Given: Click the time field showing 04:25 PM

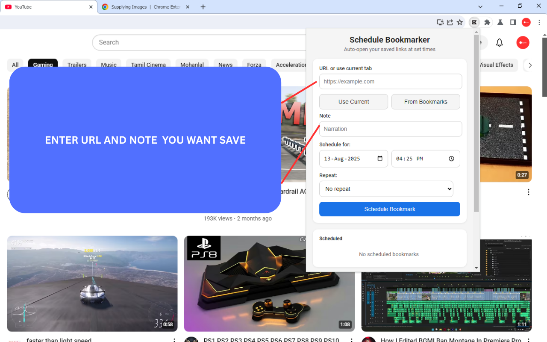Looking at the screenshot, I should 426,159.
